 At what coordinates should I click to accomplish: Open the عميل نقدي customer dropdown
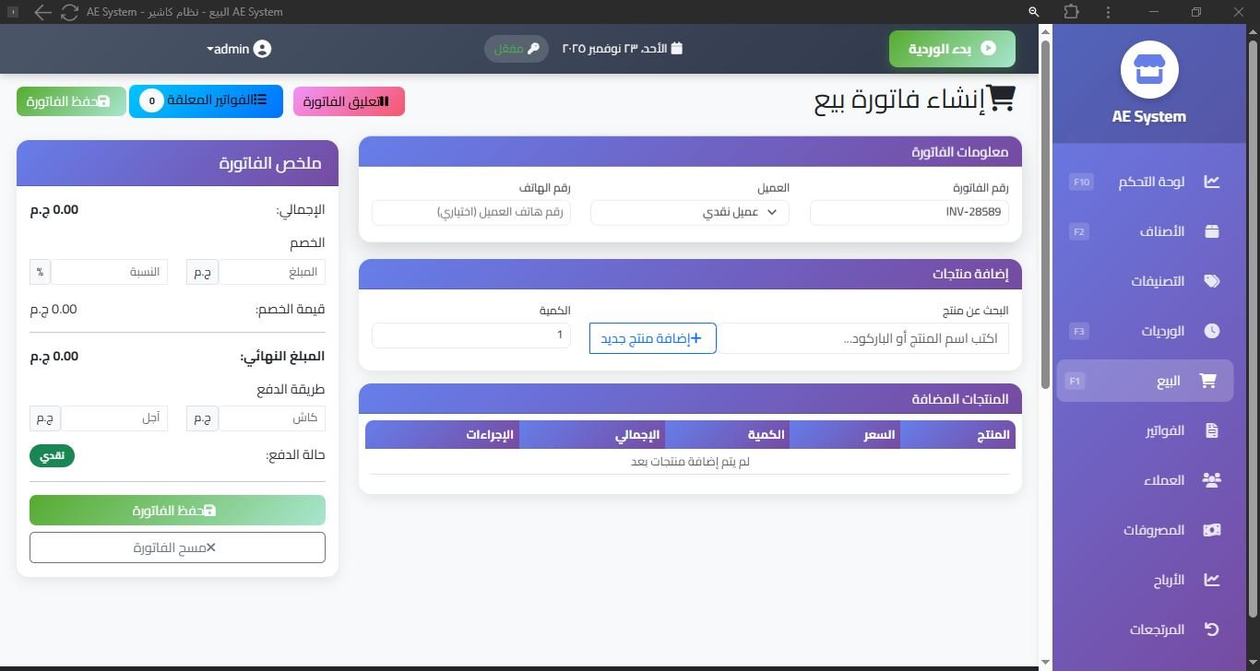[689, 212]
